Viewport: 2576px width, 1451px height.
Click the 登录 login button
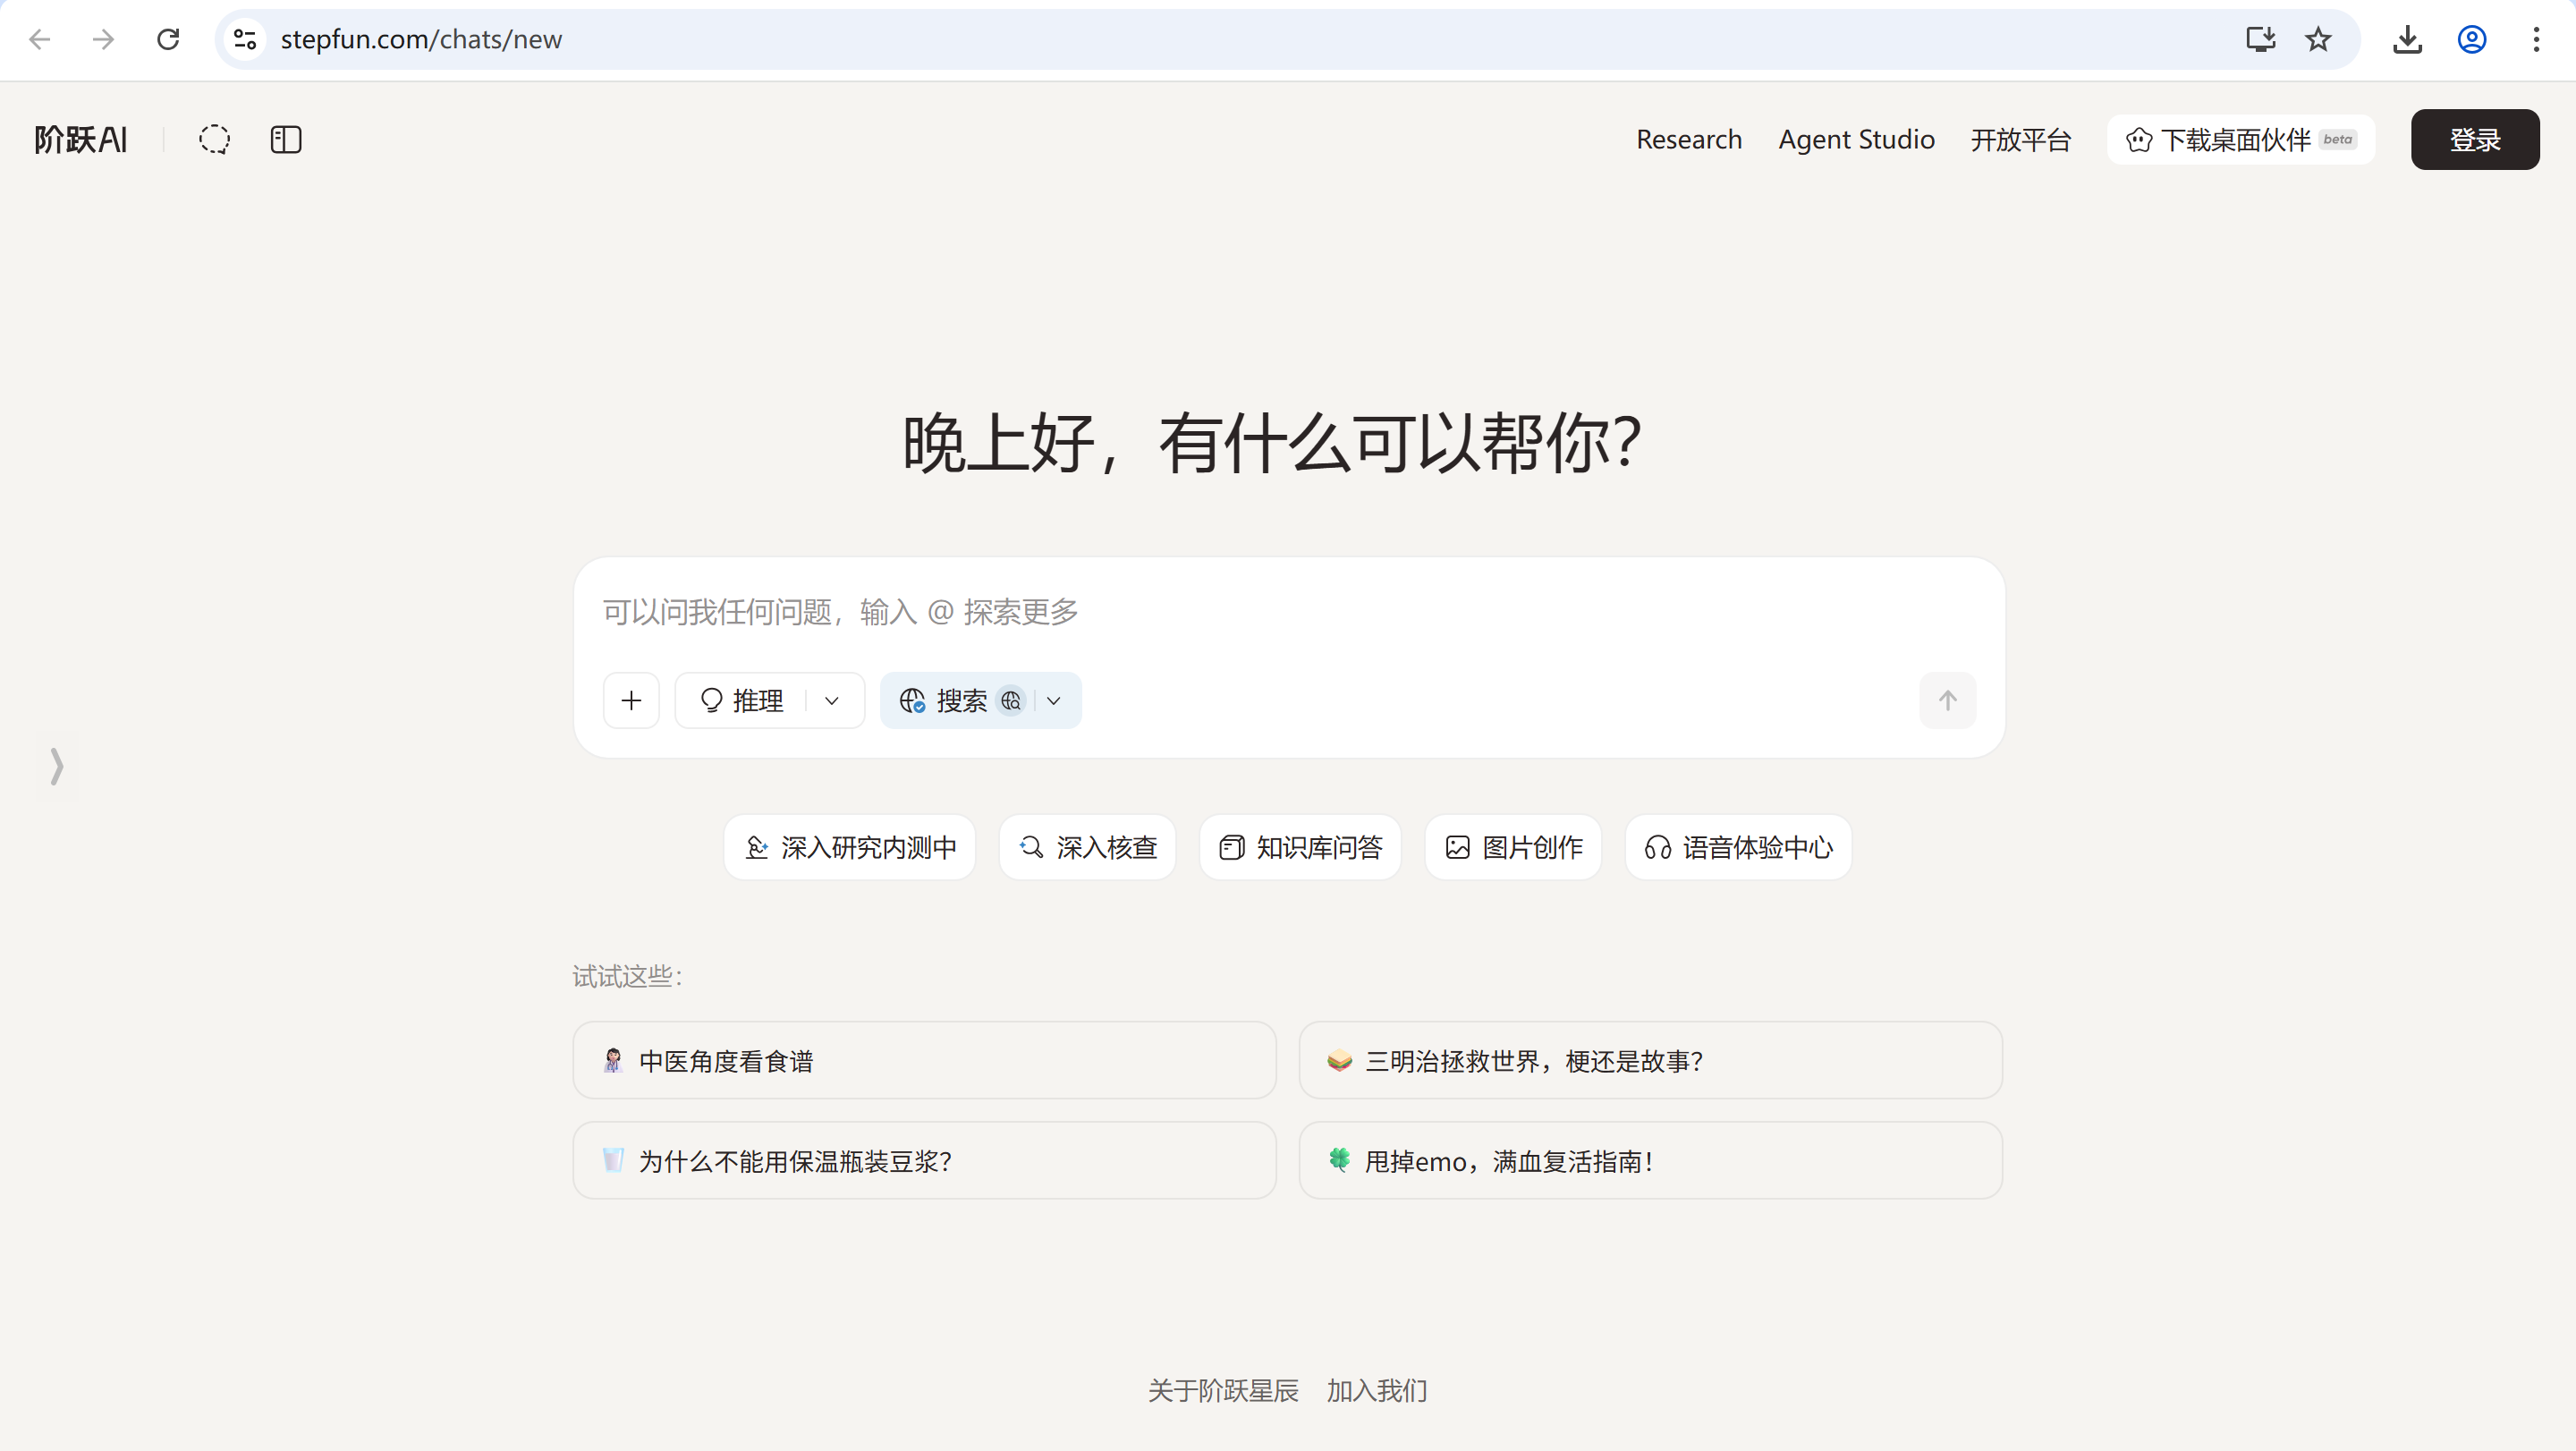(2474, 139)
